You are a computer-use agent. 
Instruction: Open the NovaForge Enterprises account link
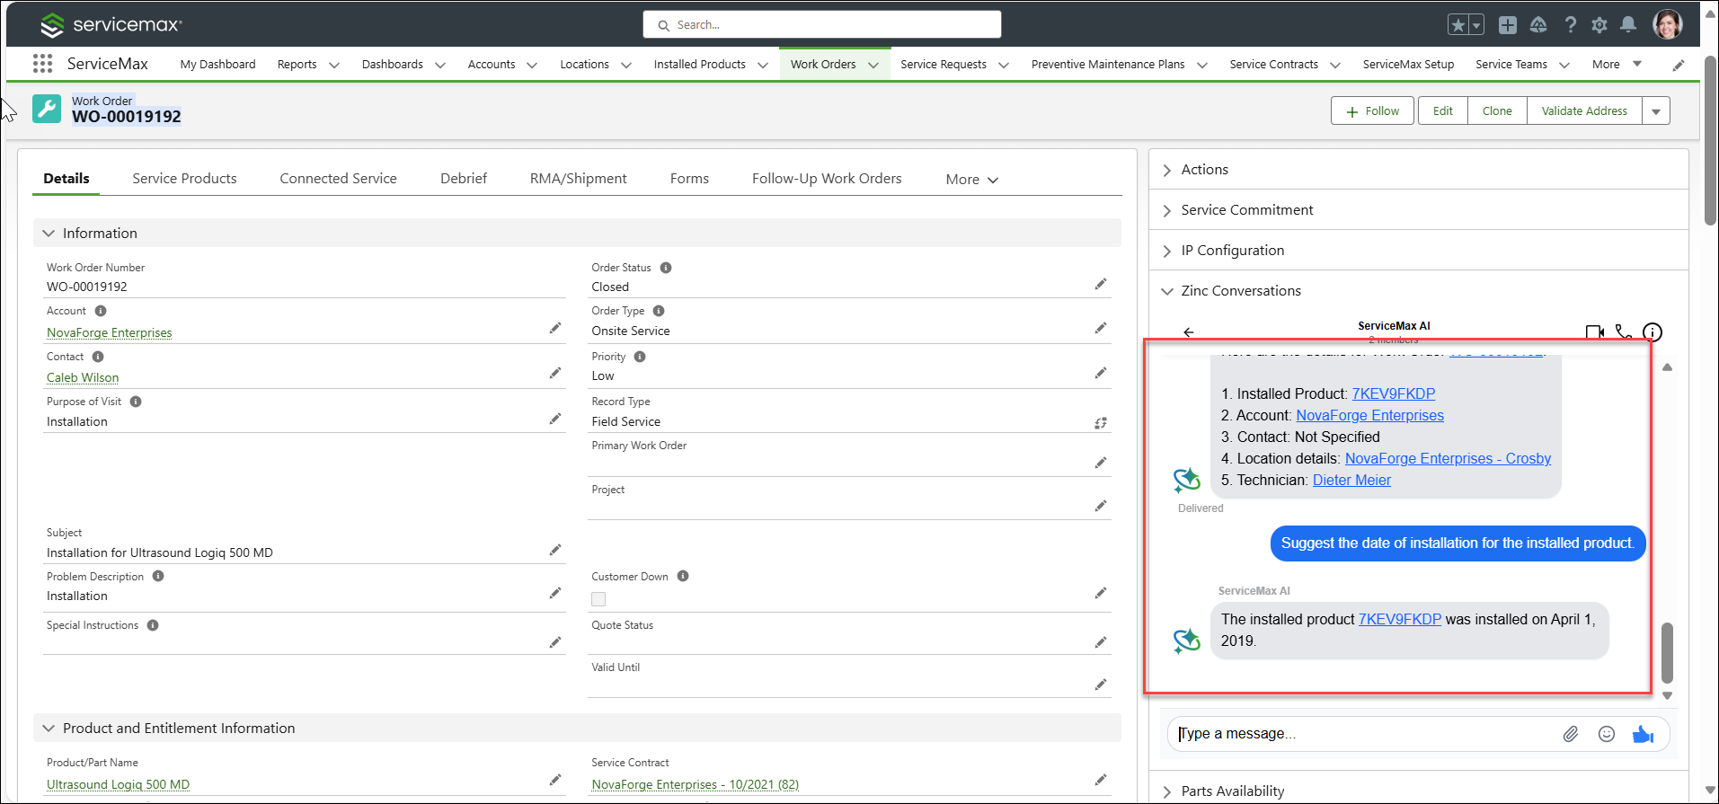pos(110,332)
